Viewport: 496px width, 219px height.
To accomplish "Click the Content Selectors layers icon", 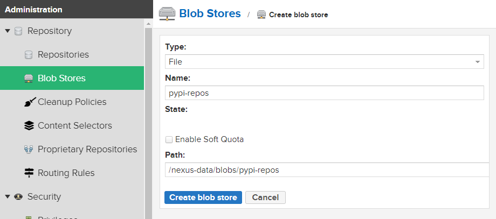I will point(29,125).
